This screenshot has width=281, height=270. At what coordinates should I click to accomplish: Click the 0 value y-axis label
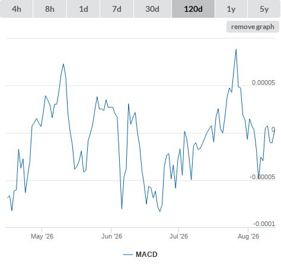(273, 130)
